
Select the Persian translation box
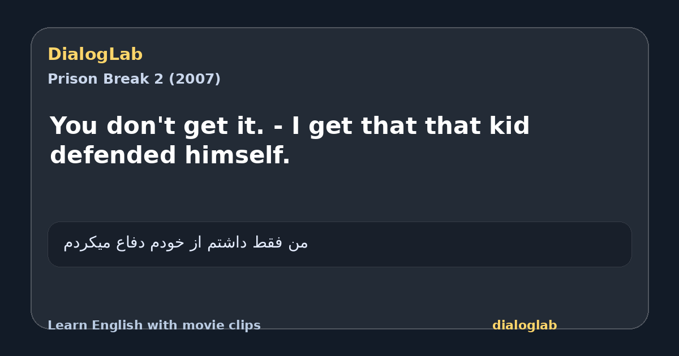pos(339,244)
